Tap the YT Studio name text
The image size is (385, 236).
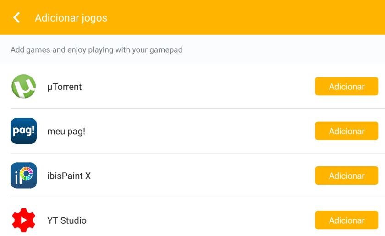tap(67, 220)
